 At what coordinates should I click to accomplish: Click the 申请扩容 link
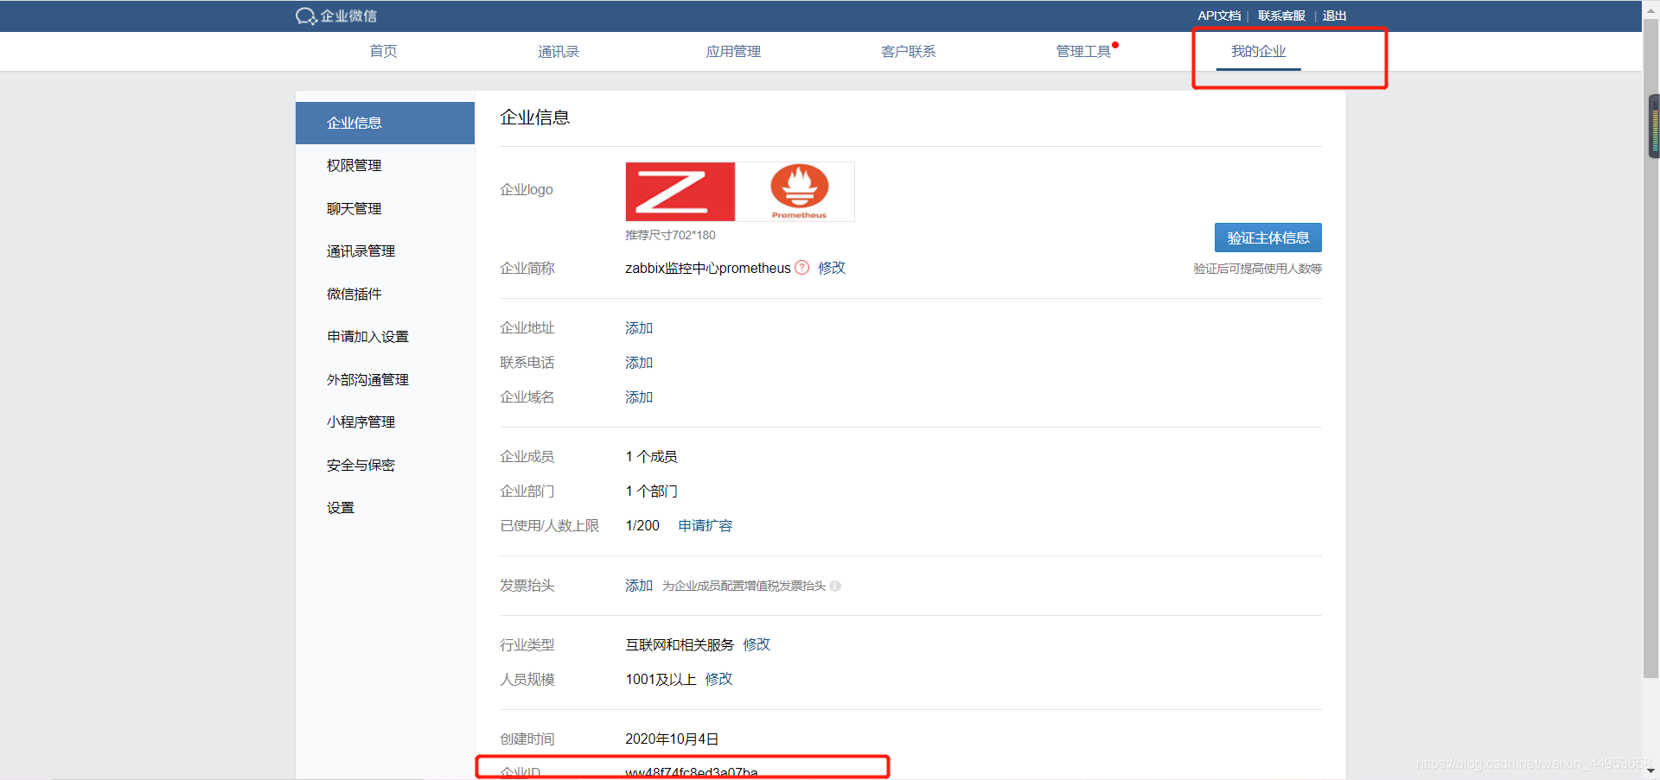tap(705, 525)
